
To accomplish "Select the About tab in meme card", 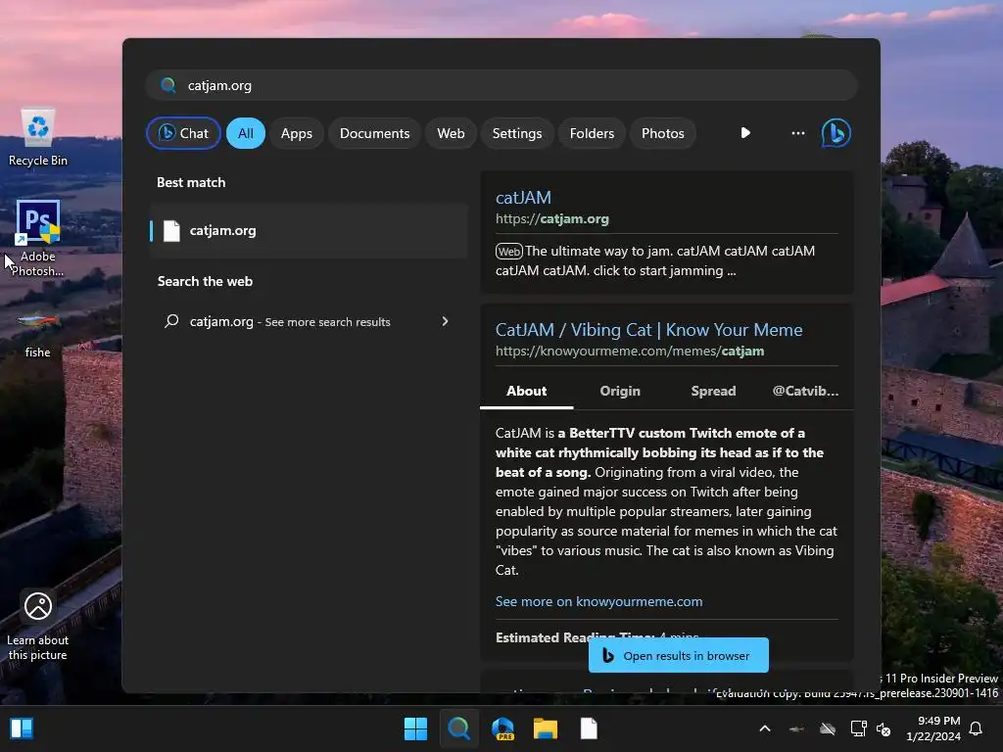I will tap(526, 391).
